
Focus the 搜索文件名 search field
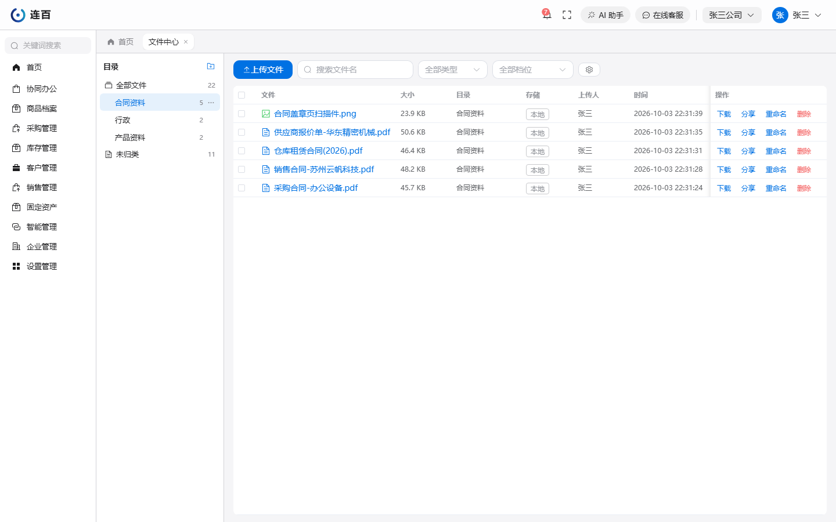point(355,70)
